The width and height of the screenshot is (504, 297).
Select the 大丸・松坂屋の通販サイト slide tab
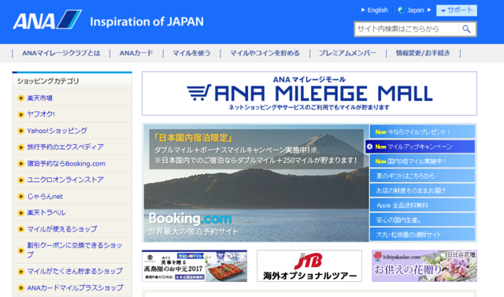422,235
